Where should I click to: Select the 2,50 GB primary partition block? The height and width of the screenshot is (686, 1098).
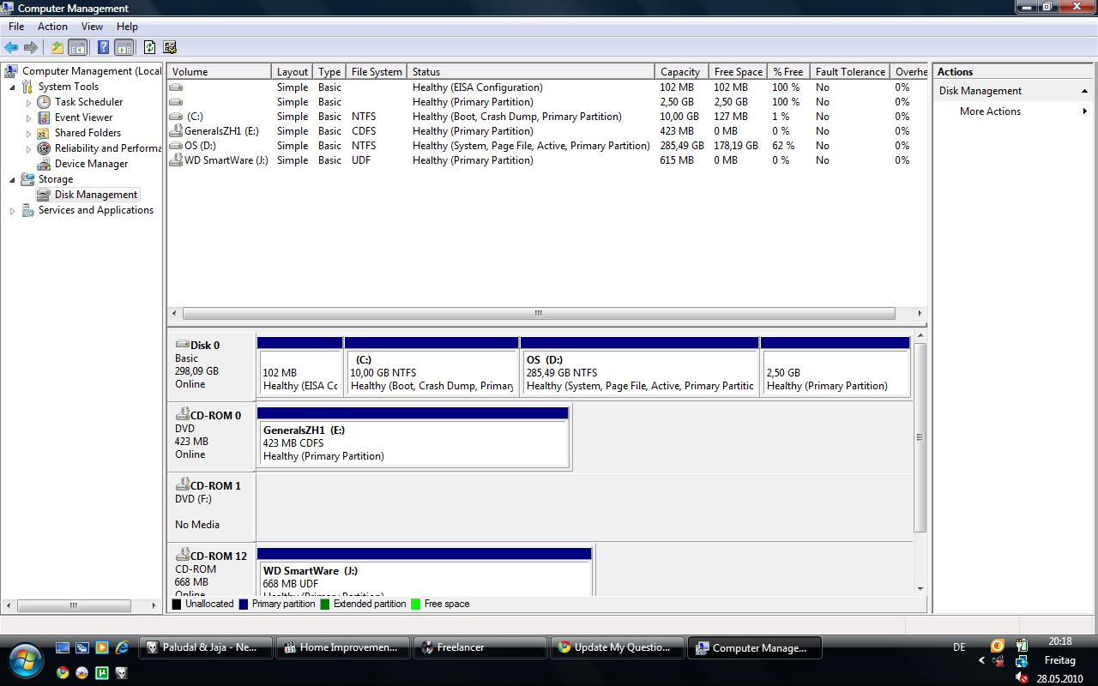(x=835, y=366)
